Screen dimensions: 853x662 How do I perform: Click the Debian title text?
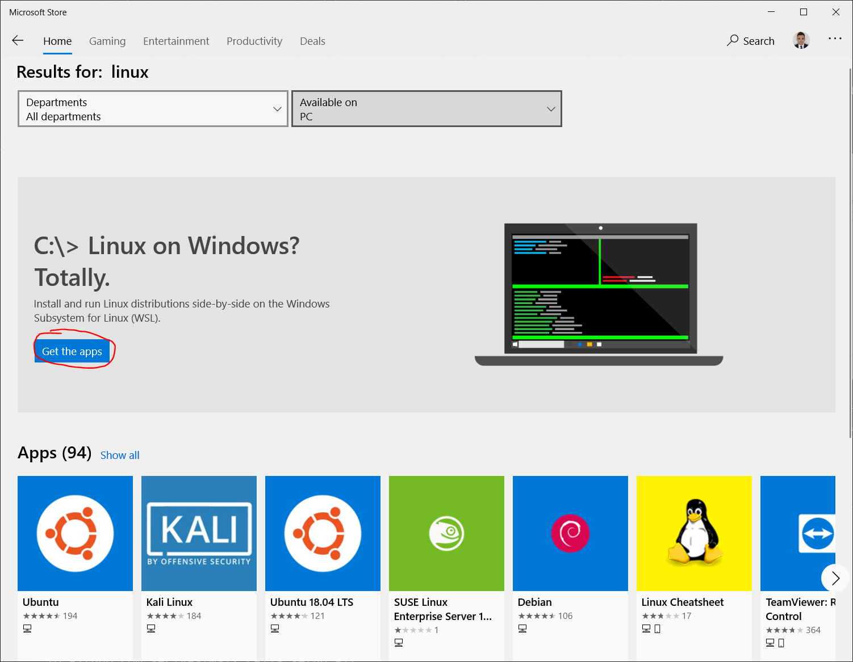535,602
